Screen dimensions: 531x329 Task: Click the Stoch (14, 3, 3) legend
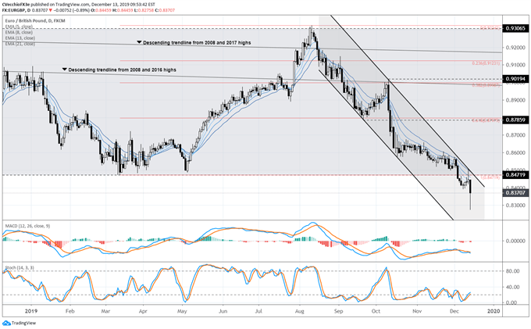[20, 268]
